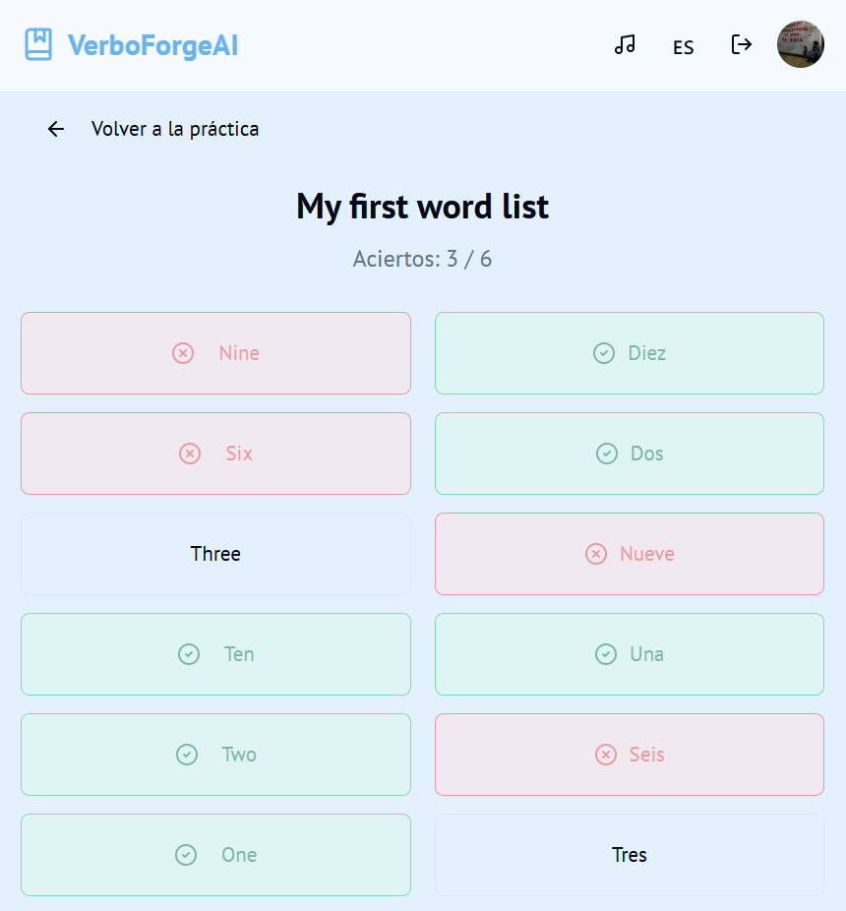The image size is (846, 911).
Task: Click the VerboForgeAI book logo icon
Action: [x=38, y=43]
